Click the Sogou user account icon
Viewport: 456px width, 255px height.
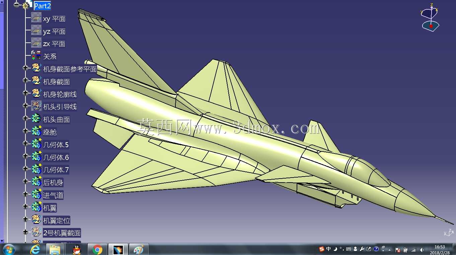pos(355,249)
